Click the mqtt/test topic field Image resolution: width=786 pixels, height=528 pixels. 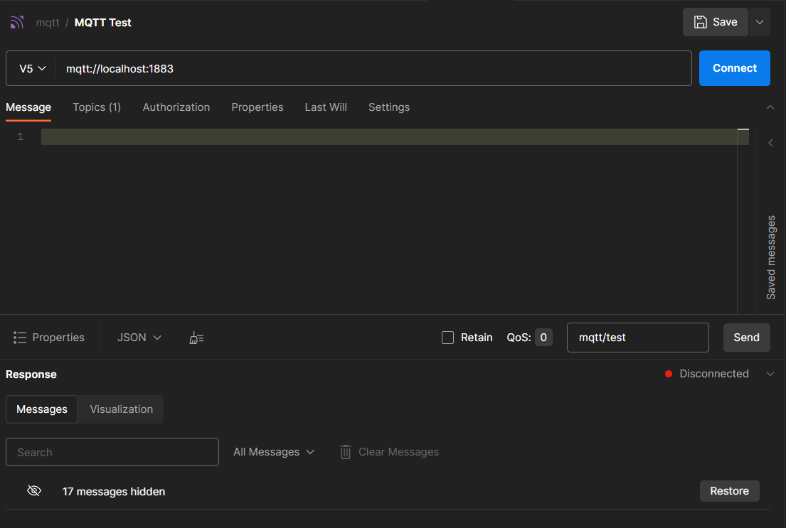click(637, 338)
